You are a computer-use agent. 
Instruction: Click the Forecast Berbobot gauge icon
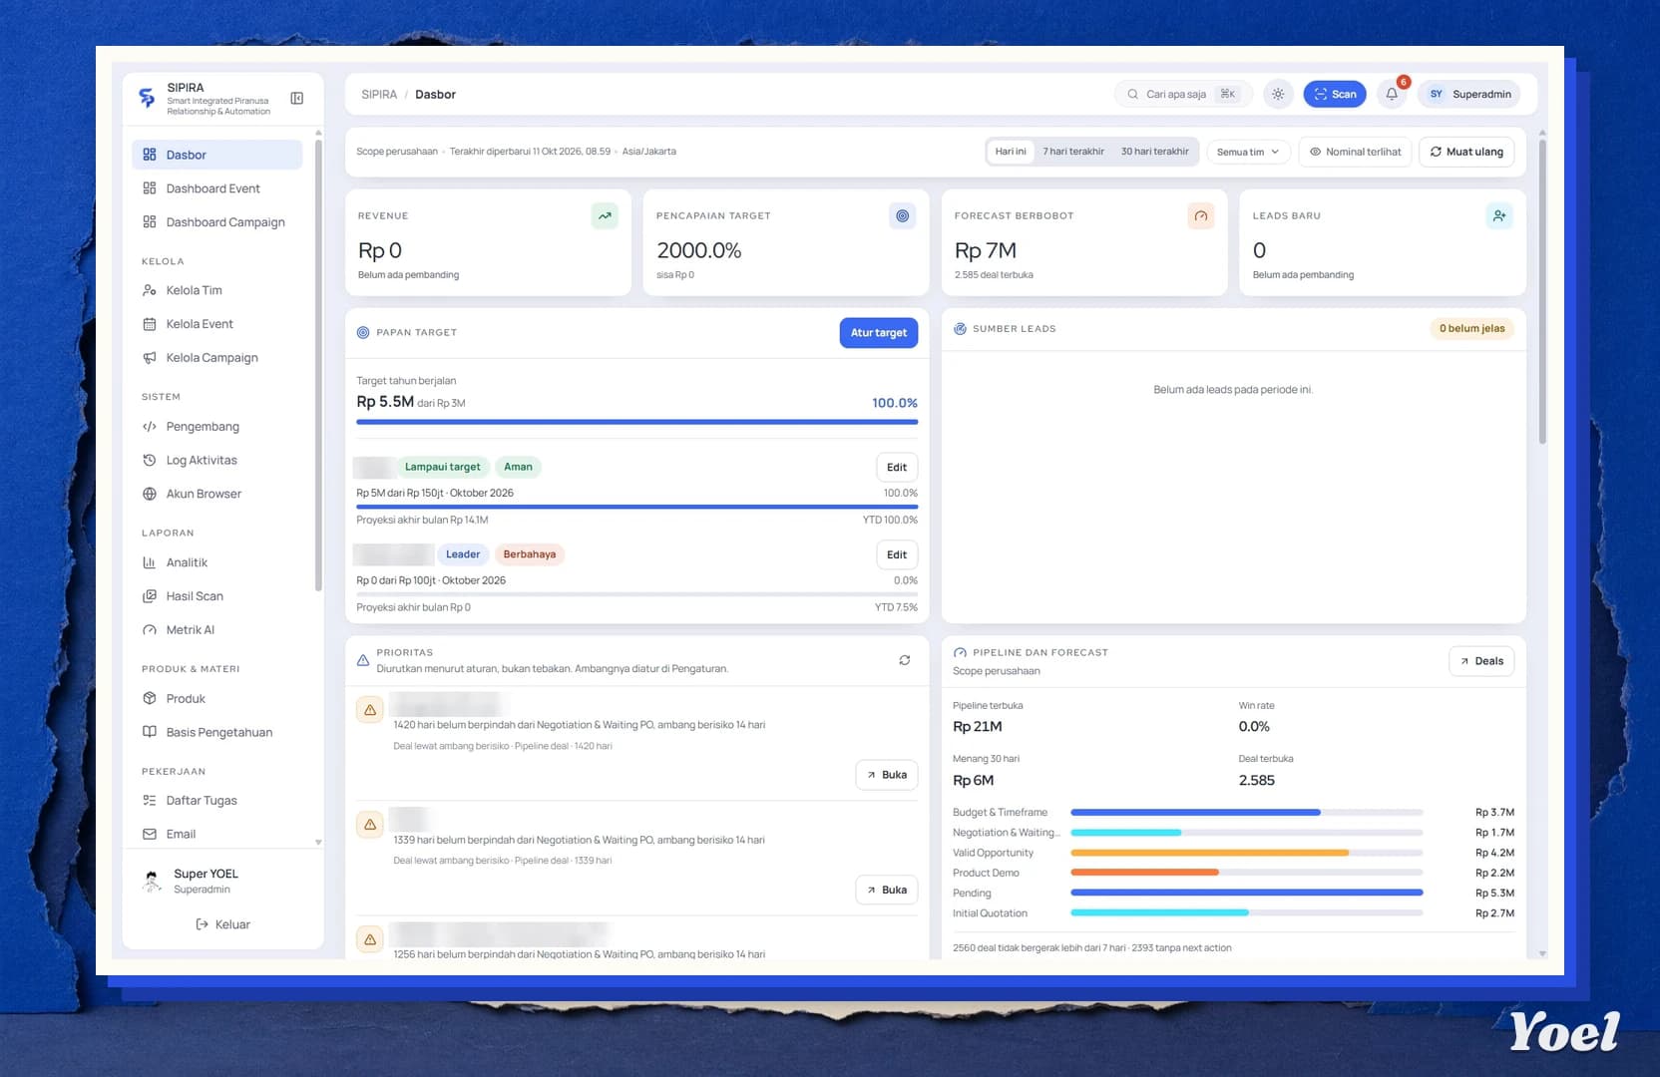click(1201, 215)
